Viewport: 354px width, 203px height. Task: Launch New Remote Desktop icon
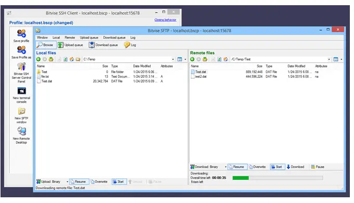pyautogui.click(x=21, y=131)
